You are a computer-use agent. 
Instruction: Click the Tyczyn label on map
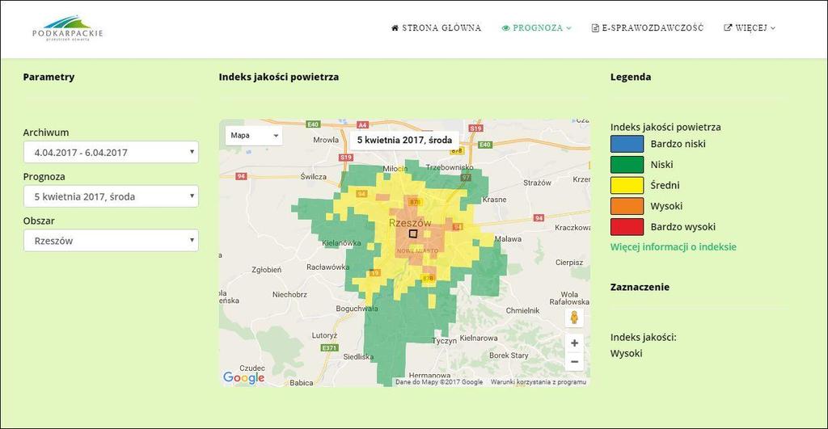tap(444, 341)
